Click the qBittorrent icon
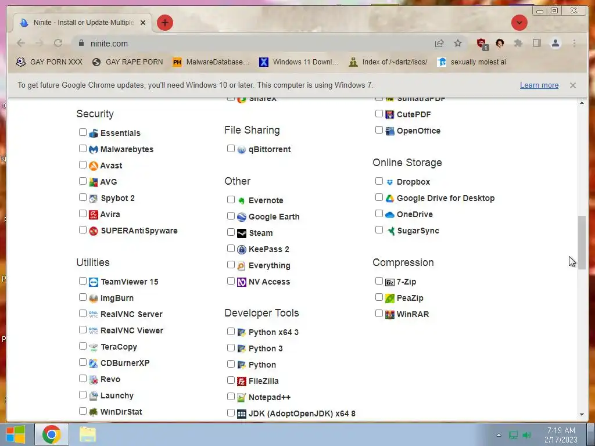595x446 pixels. coord(242,150)
